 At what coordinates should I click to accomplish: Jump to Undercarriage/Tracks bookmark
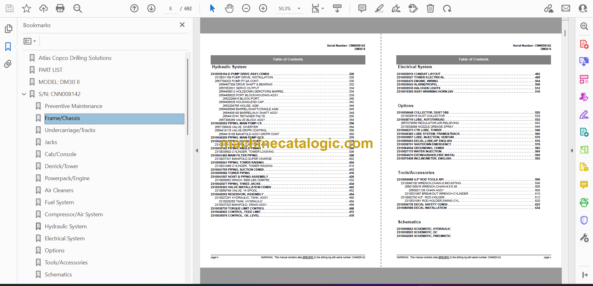[70, 130]
